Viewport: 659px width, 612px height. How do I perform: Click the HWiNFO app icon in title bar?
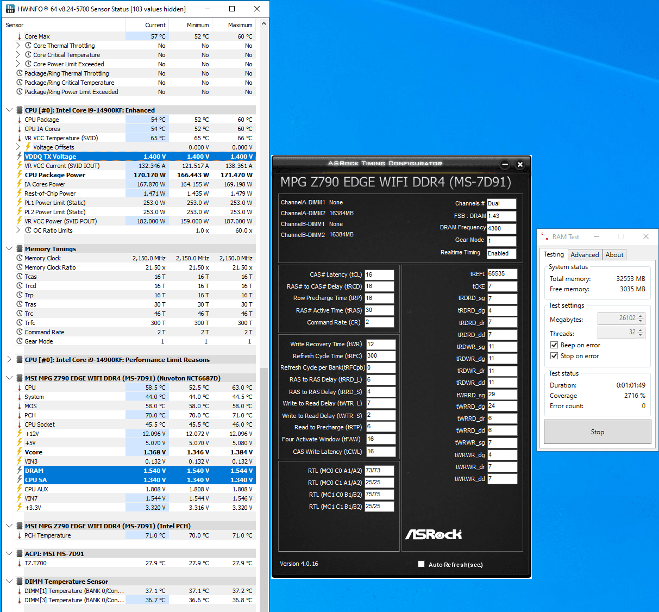[10, 9]
